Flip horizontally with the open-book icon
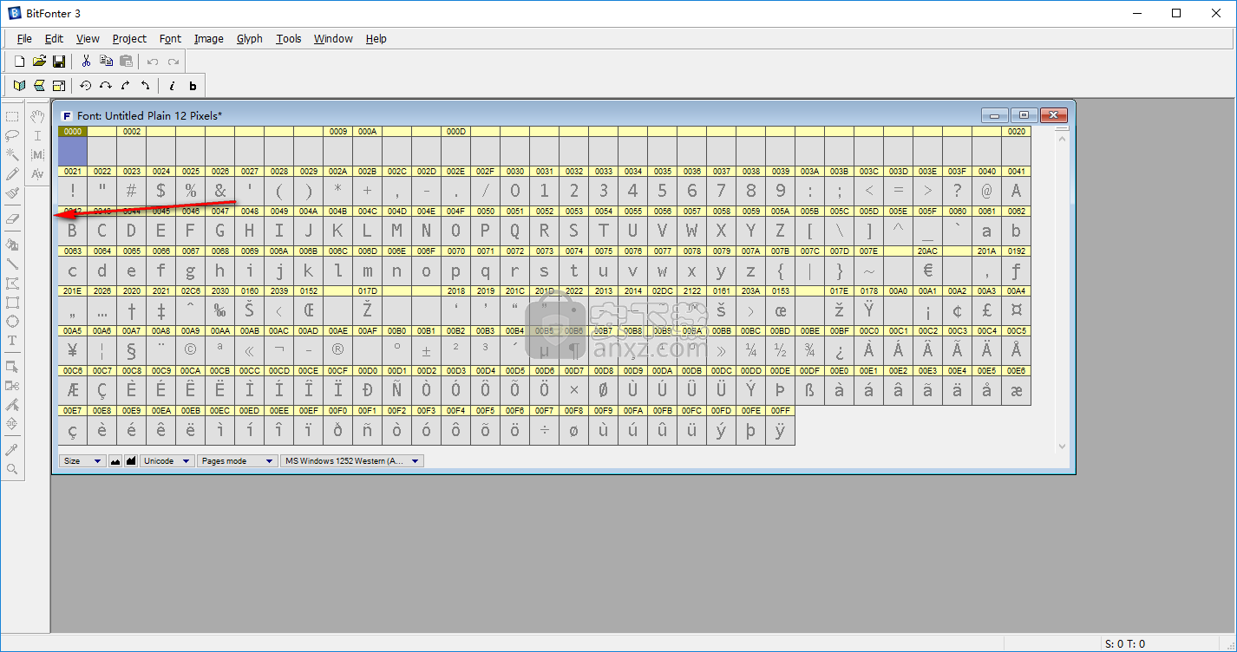 click(19, 86)
